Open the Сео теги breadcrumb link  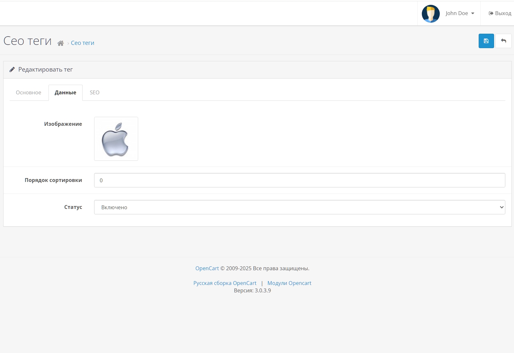[83, 43]
